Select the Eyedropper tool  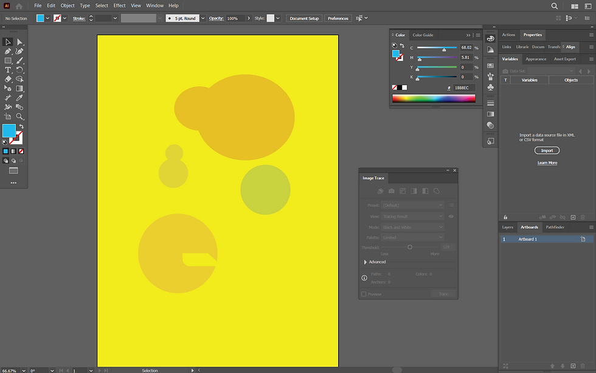[x=19, y=98]
